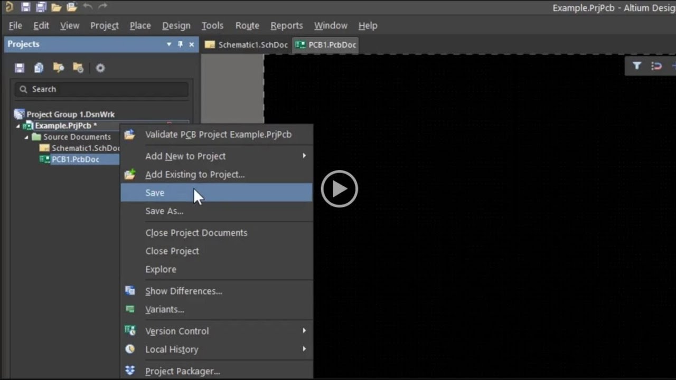Click the Search field in Projects panel
Screen dimensions: 676x380
pyautogui.click(x=101, y=89)
